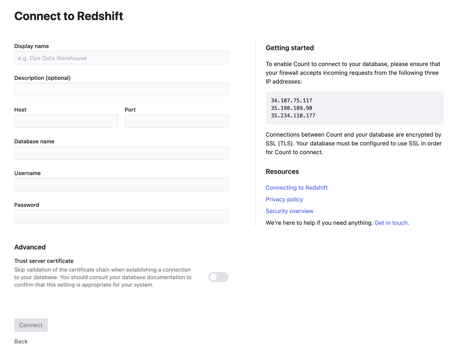Click Get in touch link
Image resolution: width=467 pixels, height=356 pixels.
tap(392, 223)
